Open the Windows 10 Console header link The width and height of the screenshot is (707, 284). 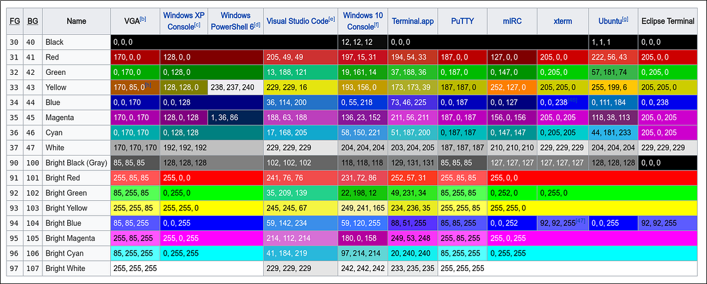click(362, 21)
